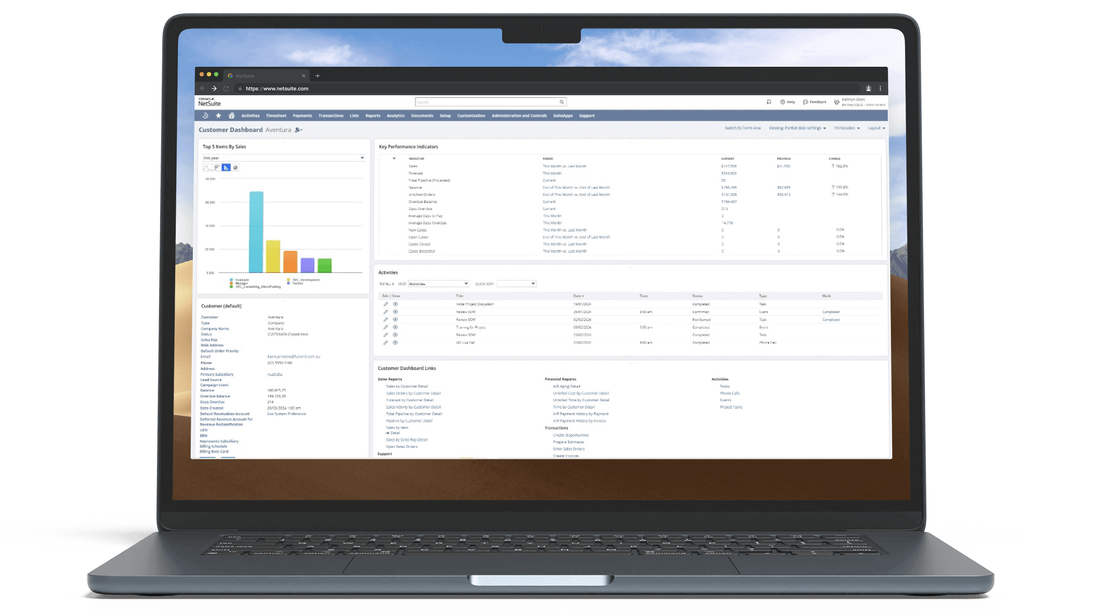
Task: Open the A/R Aging Detail link
Action: click(566, 387)
